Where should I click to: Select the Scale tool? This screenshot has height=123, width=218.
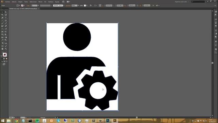point(6,29)
